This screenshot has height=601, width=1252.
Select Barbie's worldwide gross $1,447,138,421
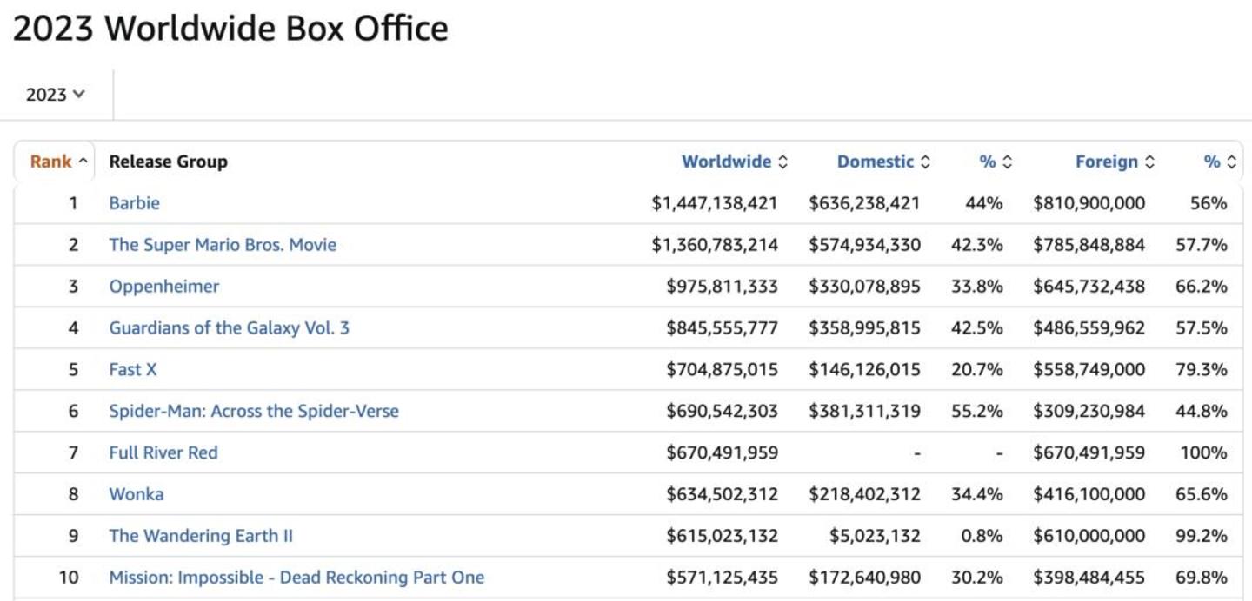(x=715, y=203)
